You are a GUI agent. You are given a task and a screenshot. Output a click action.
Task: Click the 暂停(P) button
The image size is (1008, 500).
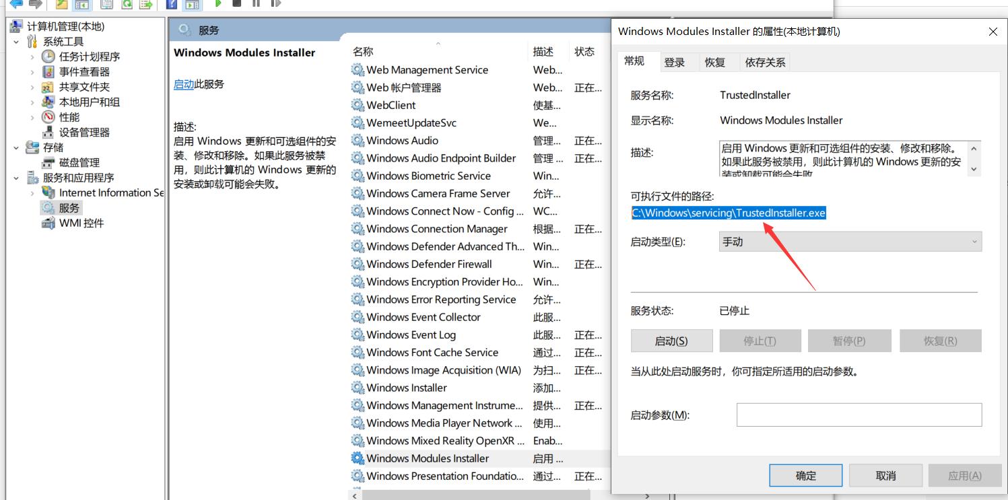(849, 341)
